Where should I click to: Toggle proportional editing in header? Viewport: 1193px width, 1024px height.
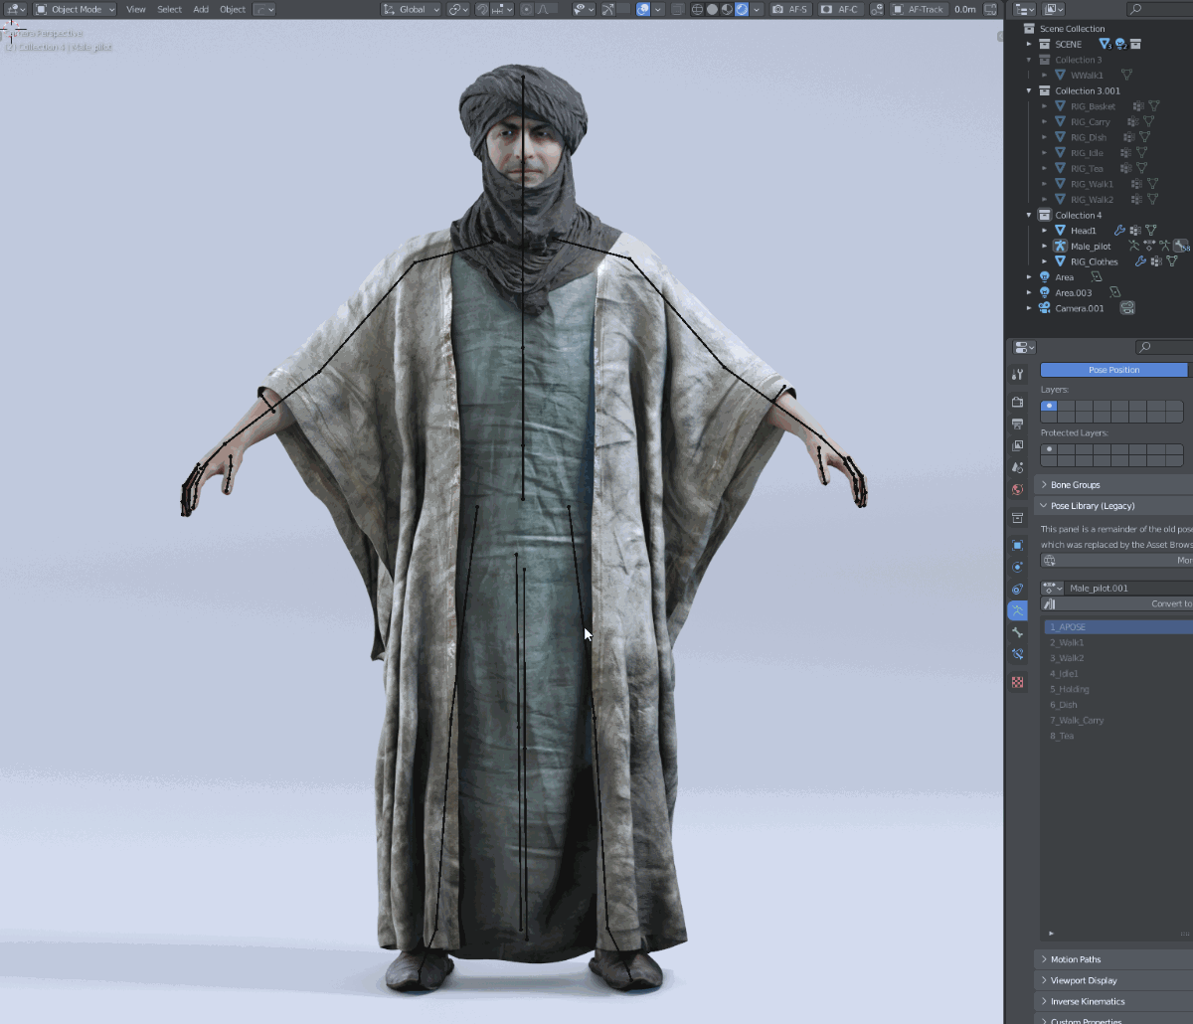pyautogui.click(x=527, y=9)
